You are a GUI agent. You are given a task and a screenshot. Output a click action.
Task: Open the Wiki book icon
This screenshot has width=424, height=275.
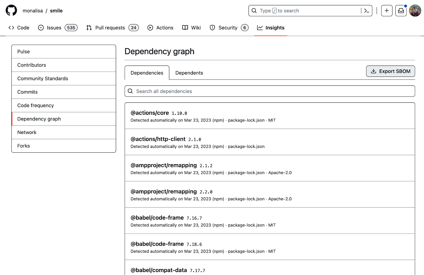185,28
